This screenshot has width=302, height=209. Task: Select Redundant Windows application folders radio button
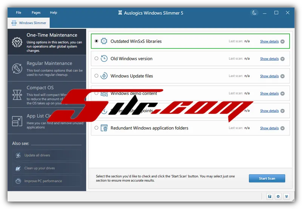pyautogui.click(x=96, y=128)
